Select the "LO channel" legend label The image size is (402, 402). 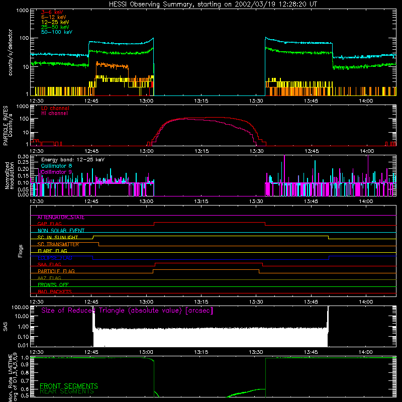tap(55, 108)
